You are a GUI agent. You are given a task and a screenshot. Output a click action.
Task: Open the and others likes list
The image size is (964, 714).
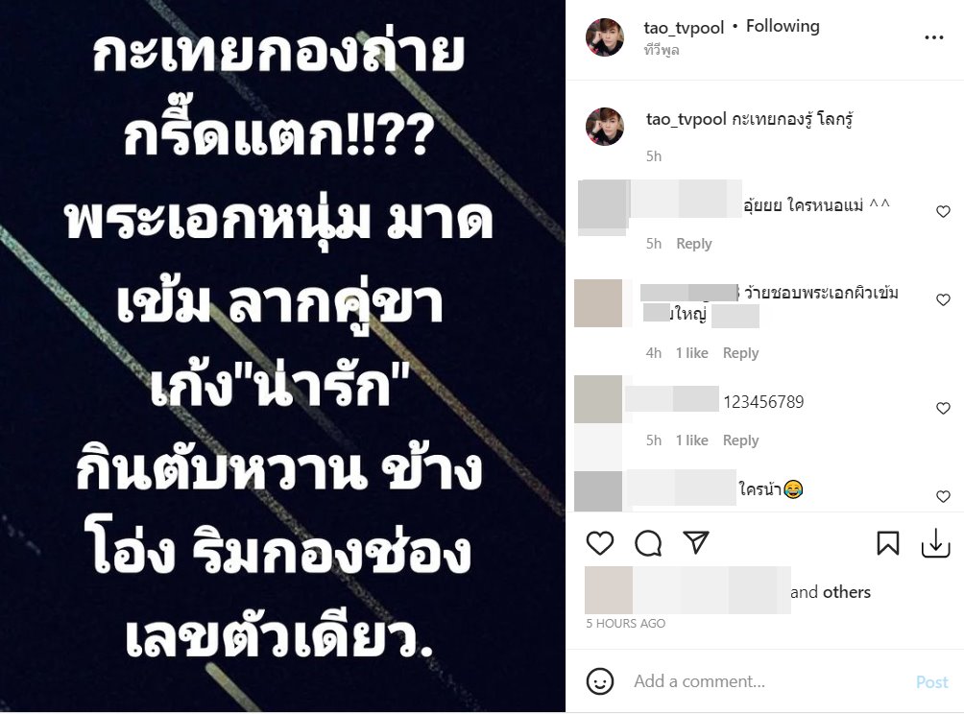pos(831,592)
